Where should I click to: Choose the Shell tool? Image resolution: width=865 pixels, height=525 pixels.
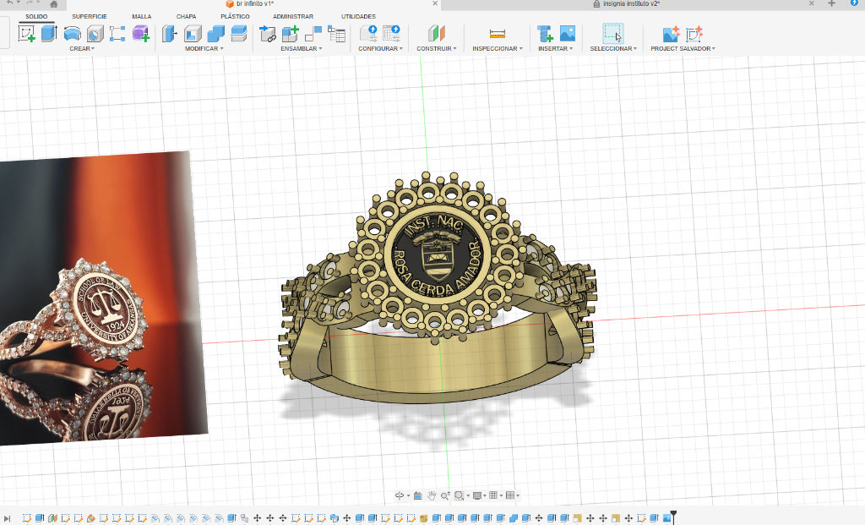pos(193,34)
